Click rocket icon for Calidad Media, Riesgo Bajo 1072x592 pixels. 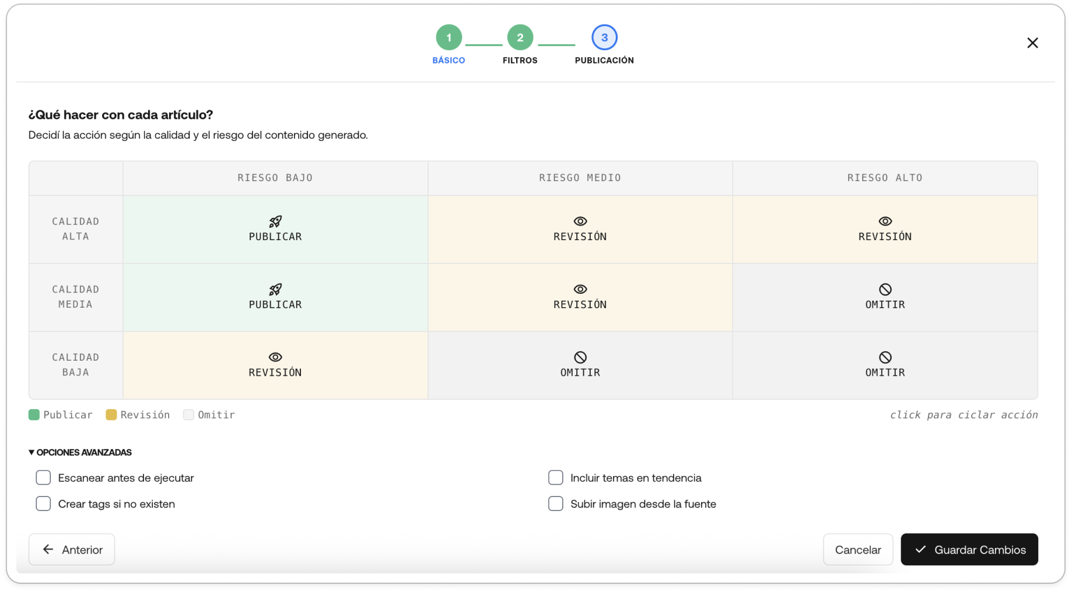coord(275,290)
